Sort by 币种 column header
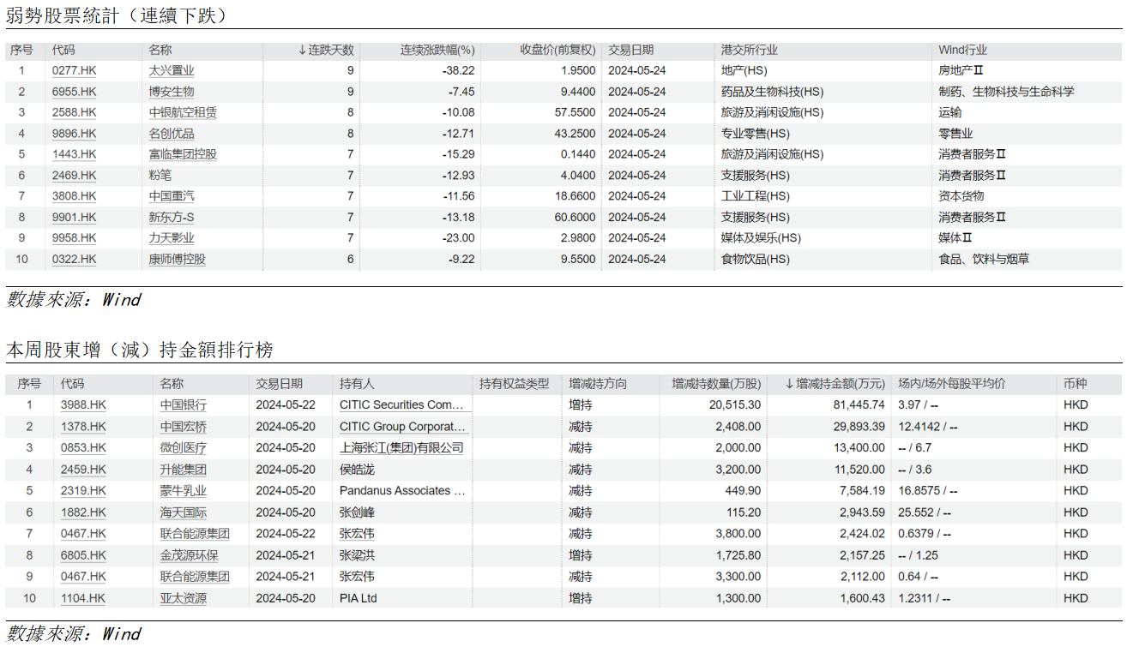This screenshot has height=647, width=1127. click(x=1075, y=384)
